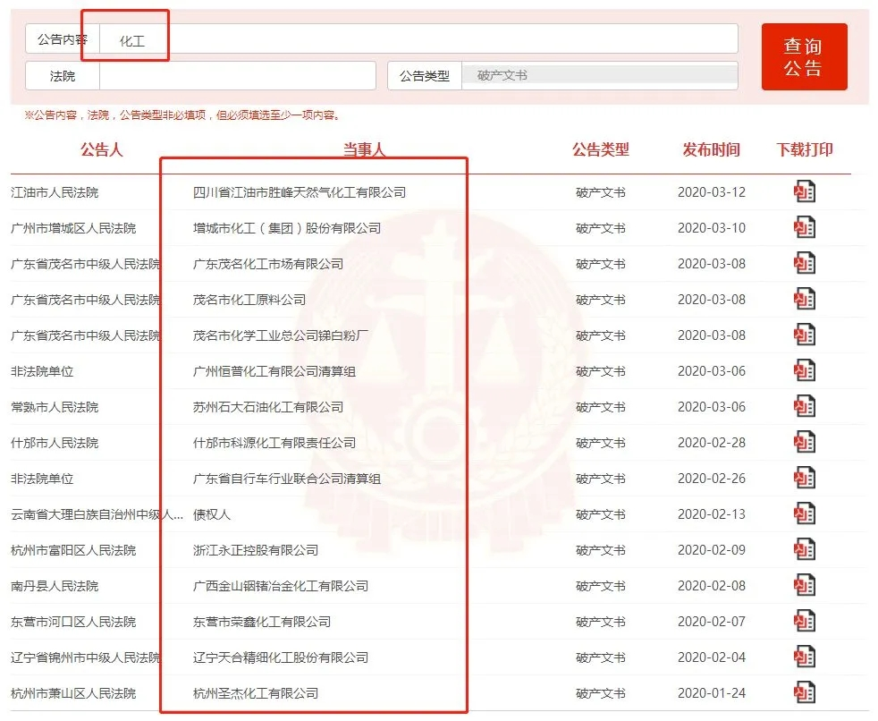This screenshot has width=878, height=721.
Task: Focus the 公告内容 input field
Action: 418,39
